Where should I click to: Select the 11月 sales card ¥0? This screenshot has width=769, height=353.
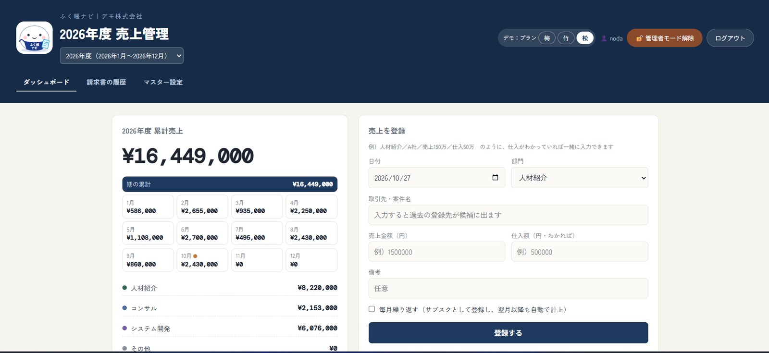click(x=257, y=260)
